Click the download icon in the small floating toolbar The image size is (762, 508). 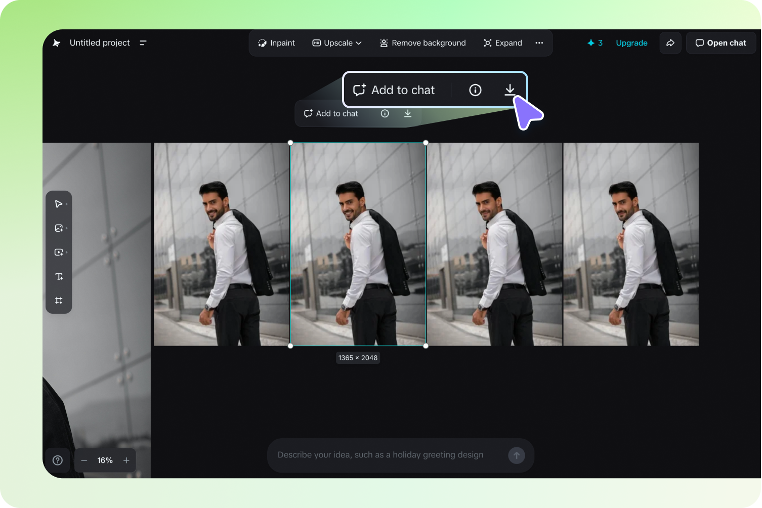pyautogui.click(x=408, y=113)
